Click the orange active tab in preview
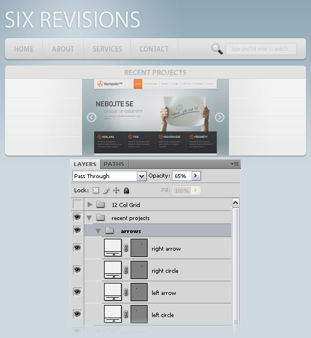Image resolution: width=311 pixels, height=338 pixels. tap(138, 84)
